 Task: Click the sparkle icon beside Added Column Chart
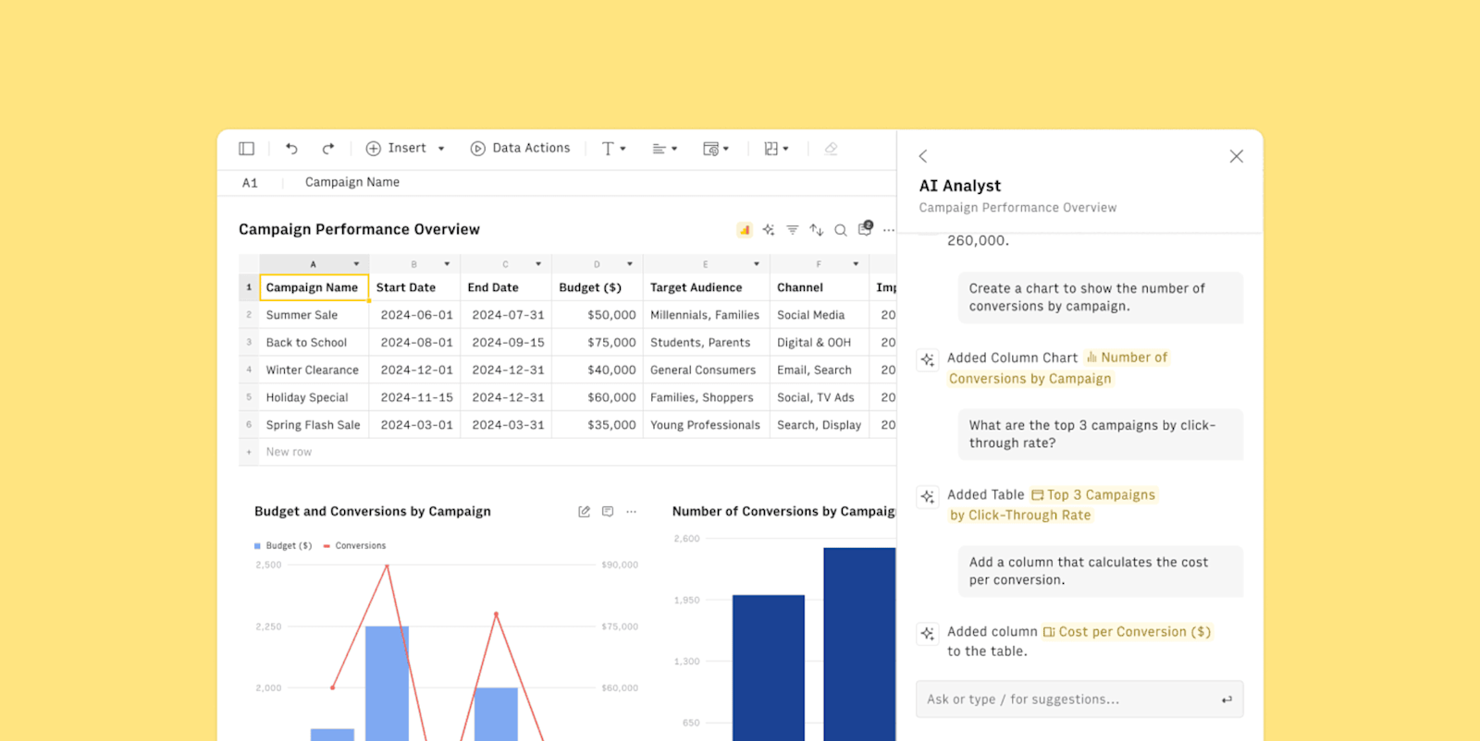[928, 359]
